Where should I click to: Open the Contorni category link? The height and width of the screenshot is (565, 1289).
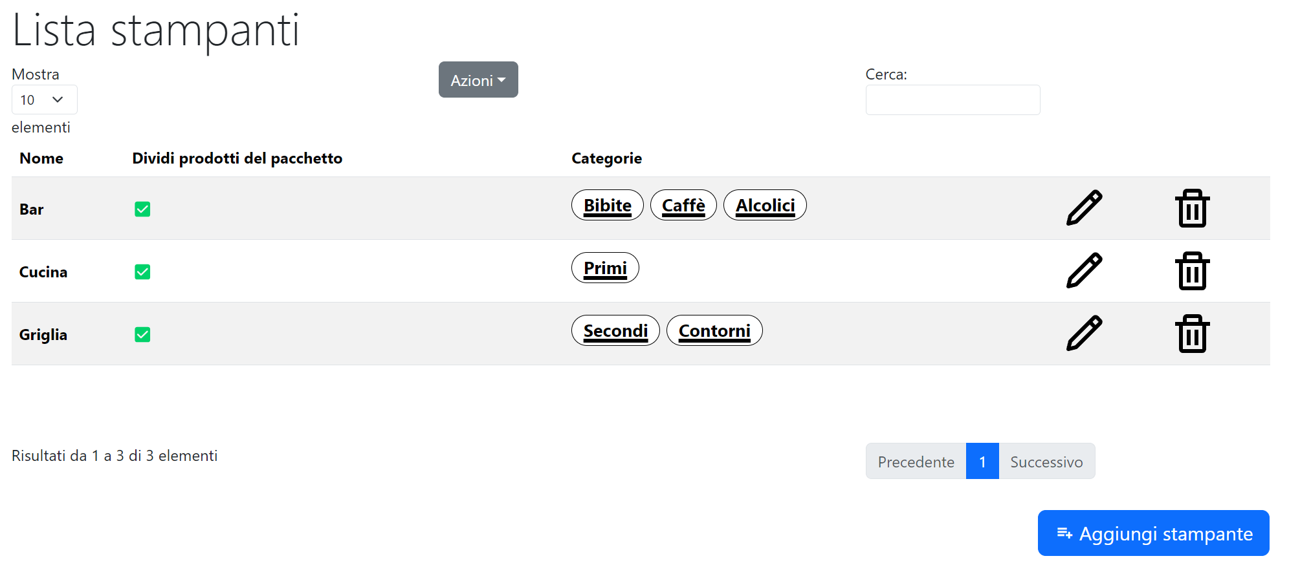click(x=714, y=331)
